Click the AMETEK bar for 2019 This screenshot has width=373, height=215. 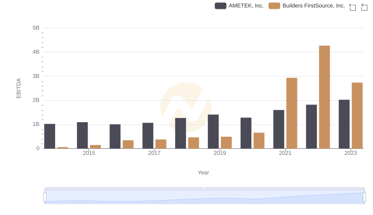213,132
